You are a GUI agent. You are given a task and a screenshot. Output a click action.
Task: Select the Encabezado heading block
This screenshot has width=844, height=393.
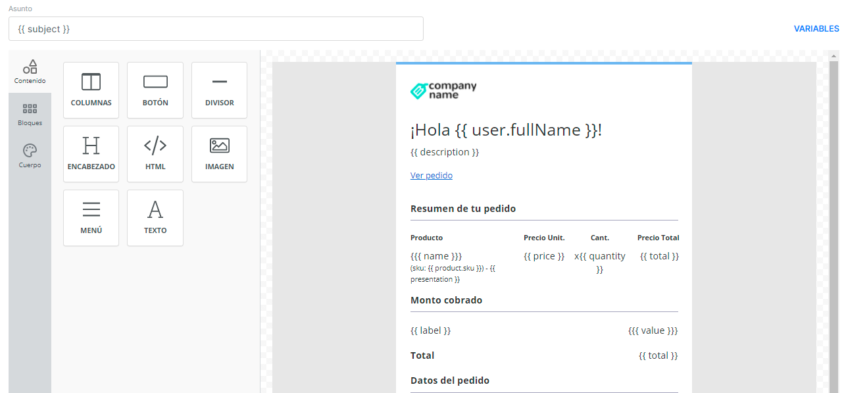pos(91,154)
